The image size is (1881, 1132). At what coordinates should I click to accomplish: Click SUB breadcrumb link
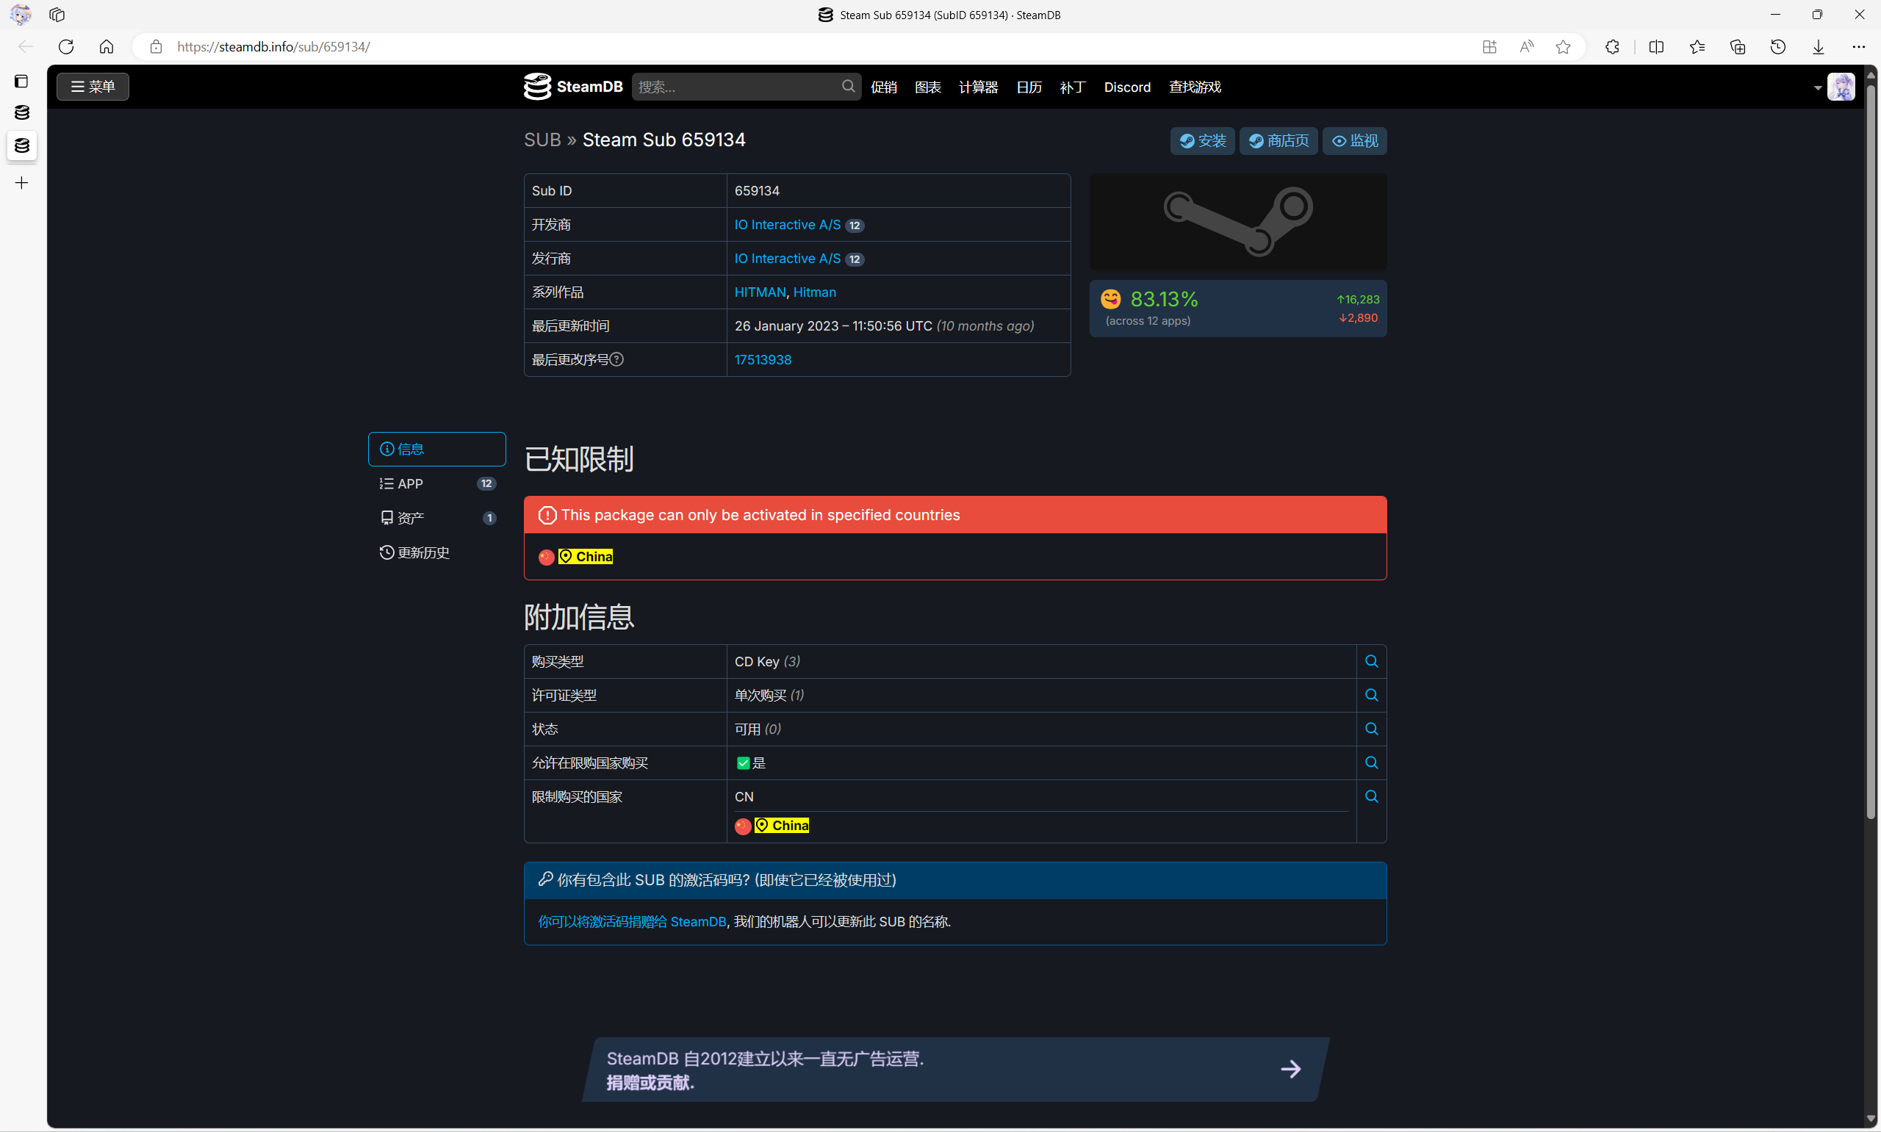point(542,140)
